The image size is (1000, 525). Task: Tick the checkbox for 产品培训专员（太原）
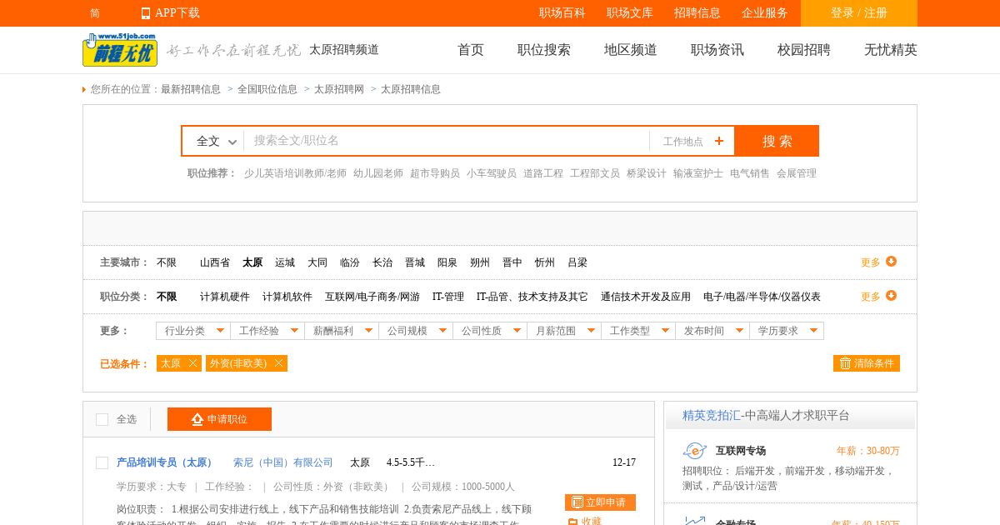pyautogui.click(x=102, y=462)
